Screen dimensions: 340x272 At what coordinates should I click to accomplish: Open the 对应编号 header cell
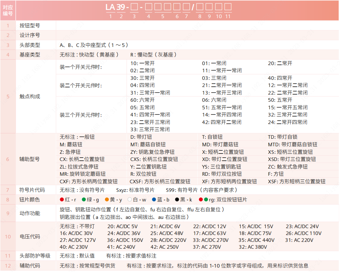pos(8,10)
